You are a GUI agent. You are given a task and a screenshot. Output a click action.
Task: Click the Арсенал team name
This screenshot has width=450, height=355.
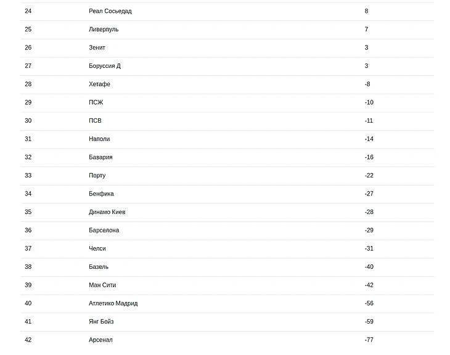point(100,340)
